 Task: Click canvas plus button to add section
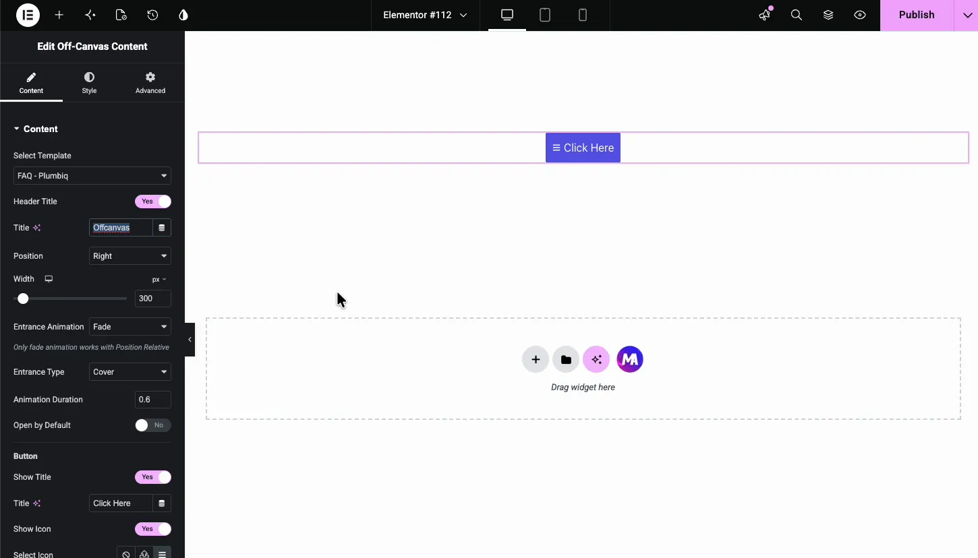(536, 359)
